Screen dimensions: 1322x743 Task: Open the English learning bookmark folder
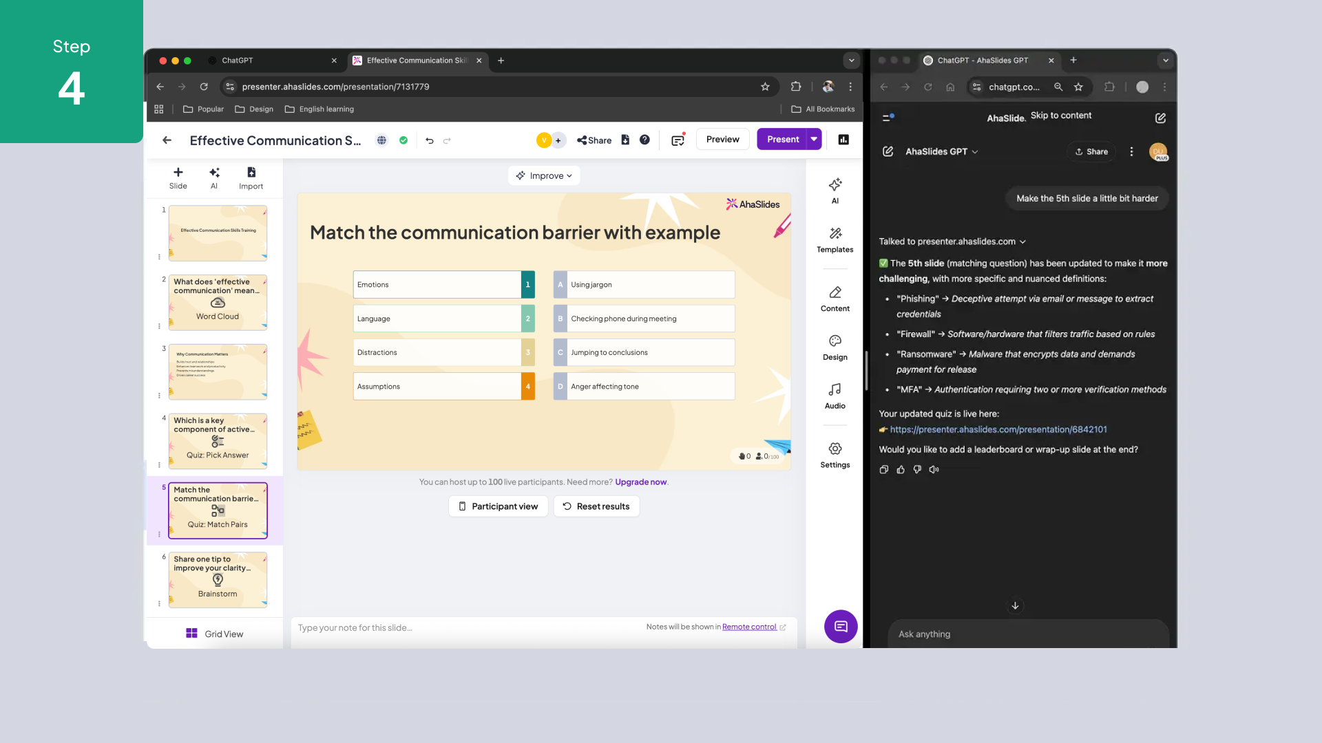(x=319, y=109)
